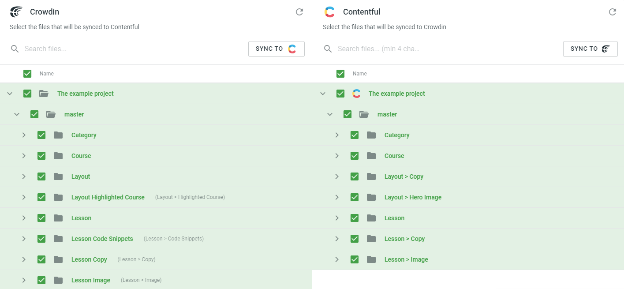This screenshot has height=289, width=624.
Task: Click the Lesson Image folder icon
Action: 58,280
